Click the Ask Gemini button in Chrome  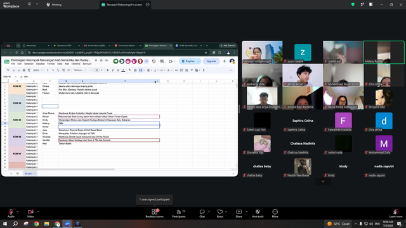pyautogui.click(x=228, y=46)
